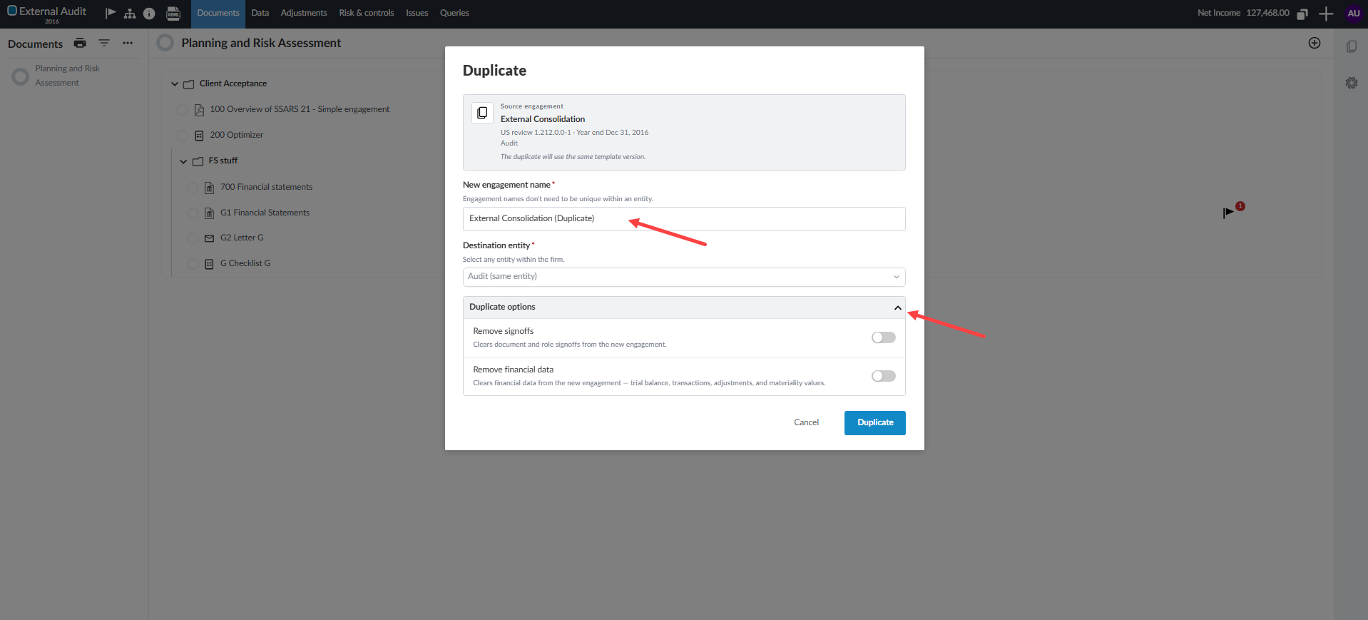Image resolution: width=1368 pixels, height=620 pixels.
Task: Click the flag icon with red badge
Action: pos(1229,212)
